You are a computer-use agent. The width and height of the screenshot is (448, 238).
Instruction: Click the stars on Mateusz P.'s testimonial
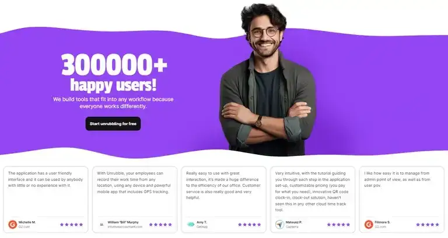coord(338,225)
